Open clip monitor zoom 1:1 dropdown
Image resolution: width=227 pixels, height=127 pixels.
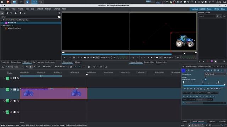click(67, 58)
